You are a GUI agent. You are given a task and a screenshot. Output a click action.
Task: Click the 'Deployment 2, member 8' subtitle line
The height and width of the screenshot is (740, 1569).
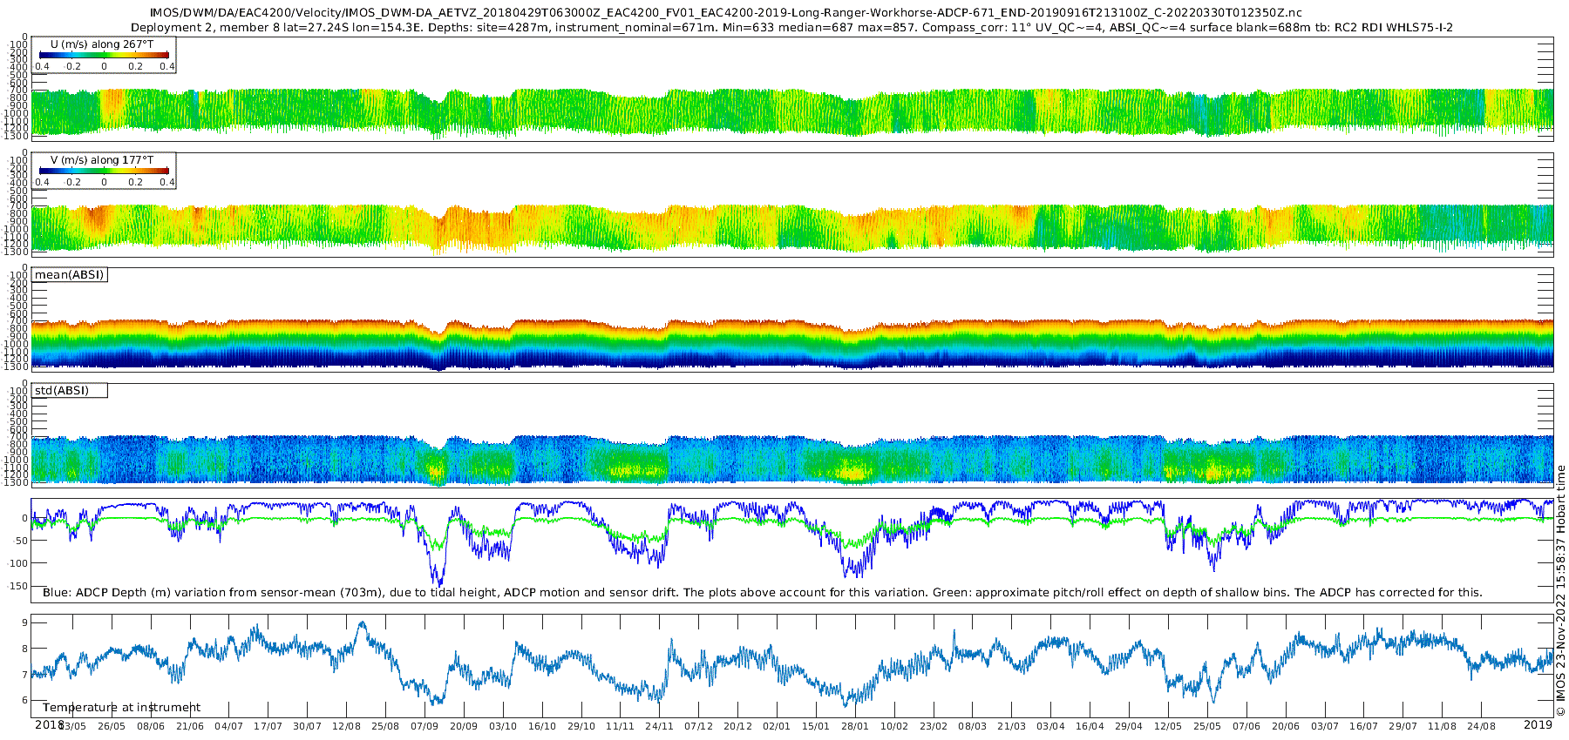(791, 28)
